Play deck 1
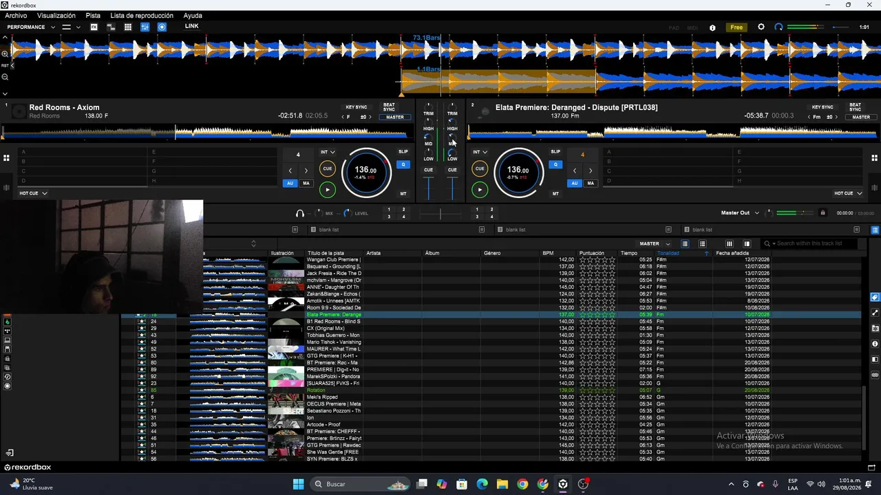This screenshot has height=495, width=881. point(328,189)
